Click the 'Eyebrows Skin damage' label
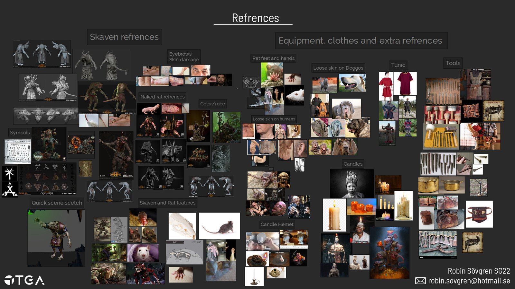Viewport: 515px width, 289px height. click(184, 57)
